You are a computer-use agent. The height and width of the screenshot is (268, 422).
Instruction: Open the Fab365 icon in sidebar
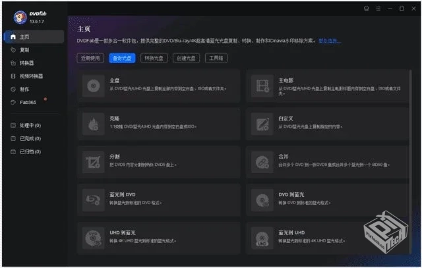tap(13, 103)
